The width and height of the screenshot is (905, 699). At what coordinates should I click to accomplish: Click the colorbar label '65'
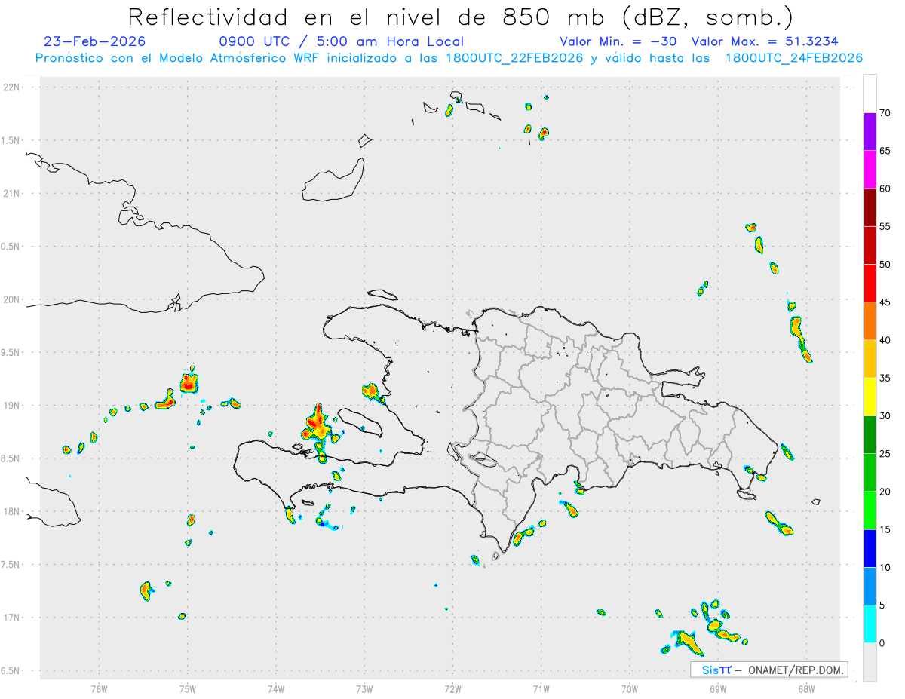[885, 151]
